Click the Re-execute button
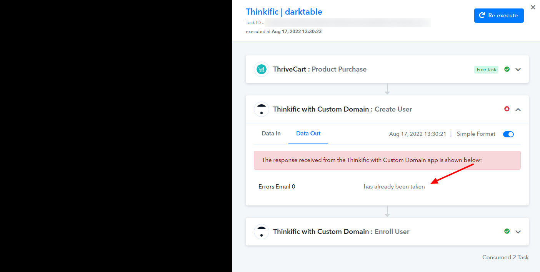540x272 pixels. 499,15
